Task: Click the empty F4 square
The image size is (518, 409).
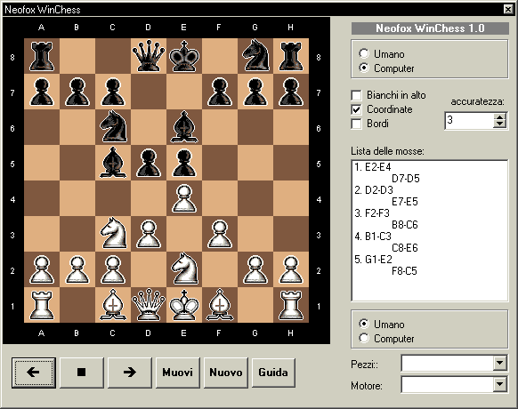Action: (220, 198)
